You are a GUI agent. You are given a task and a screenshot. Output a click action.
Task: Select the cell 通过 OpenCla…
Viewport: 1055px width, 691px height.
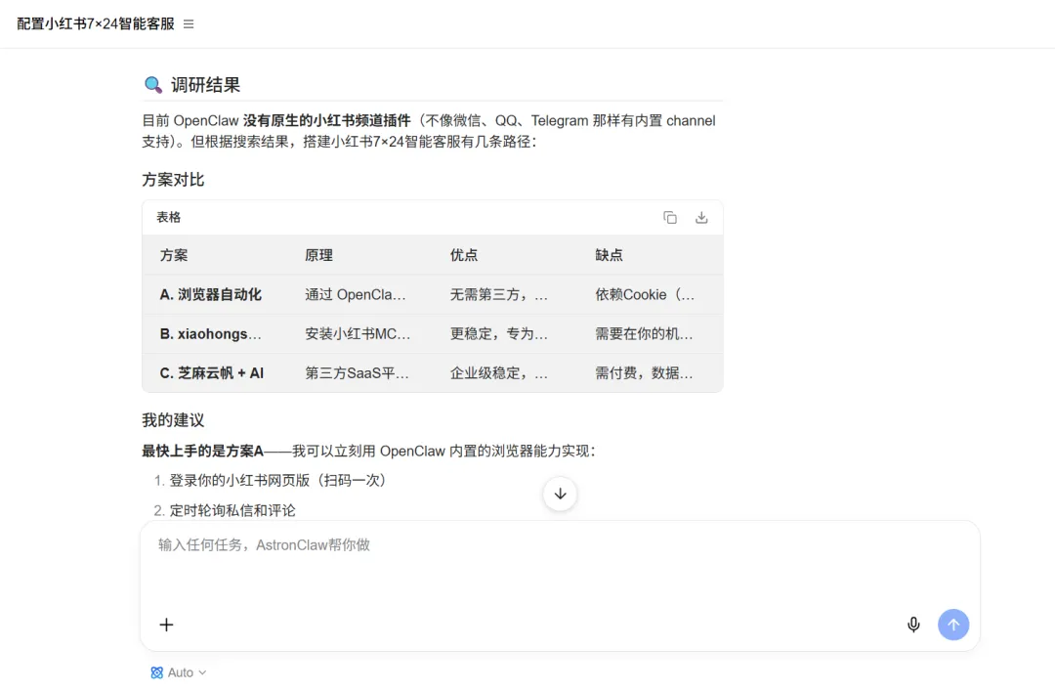click(356, 294)
